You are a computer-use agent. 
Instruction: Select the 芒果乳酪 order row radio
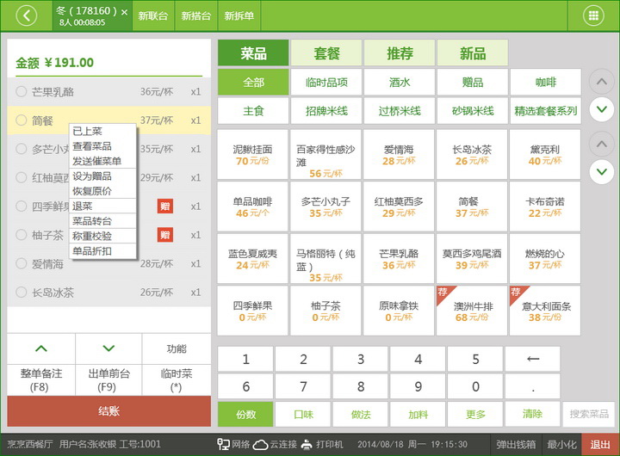(21, 92)
